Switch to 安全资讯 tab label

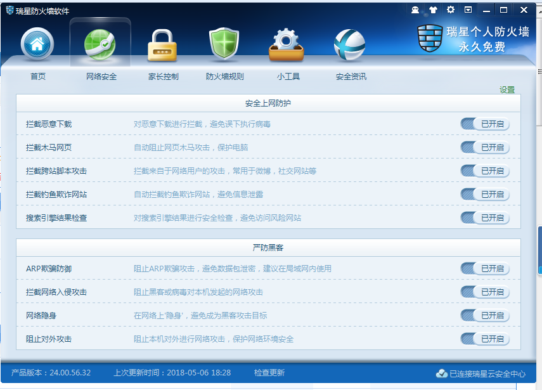(351, 76)
